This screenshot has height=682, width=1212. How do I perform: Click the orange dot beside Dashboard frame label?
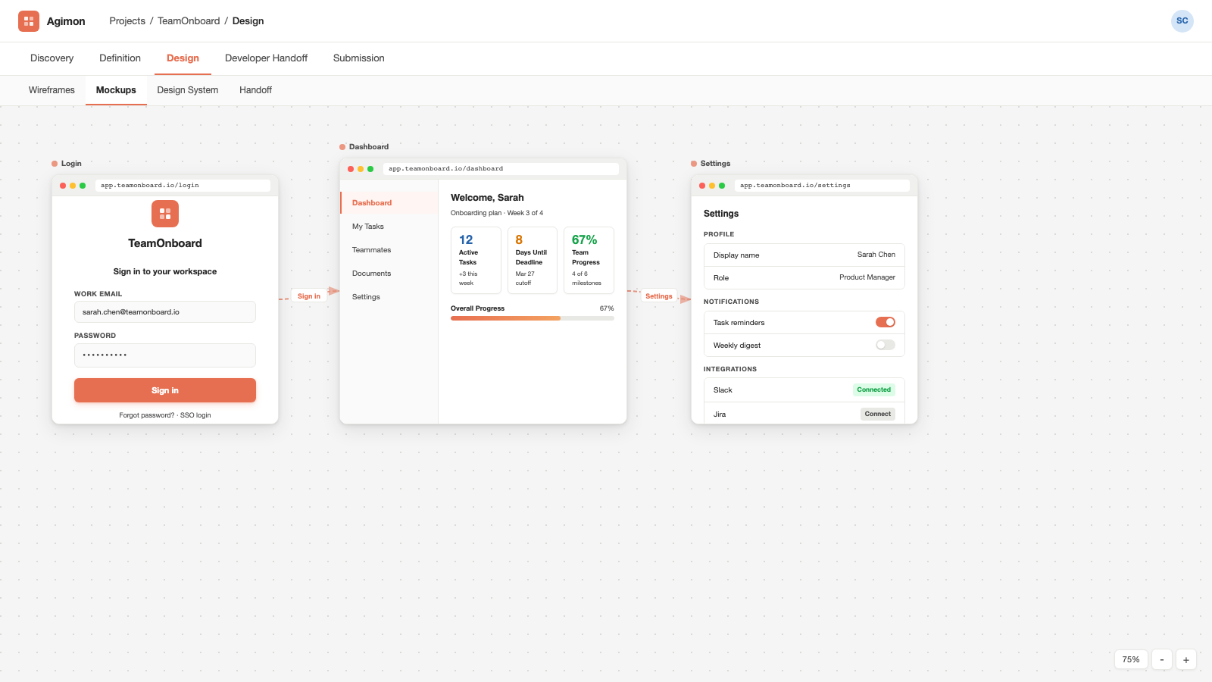[x=342, y=147]
